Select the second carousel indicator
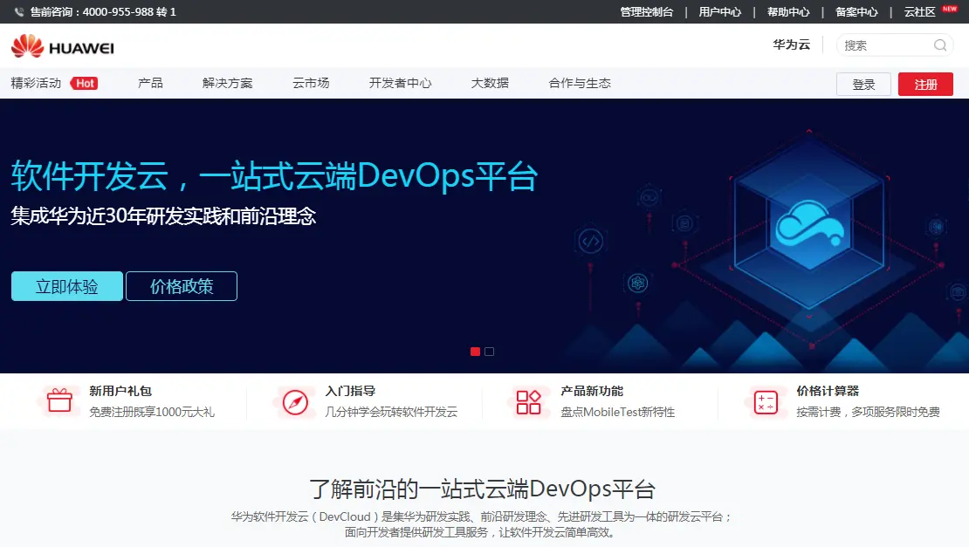This screenshot has width=969, height=547. [490, 352]
